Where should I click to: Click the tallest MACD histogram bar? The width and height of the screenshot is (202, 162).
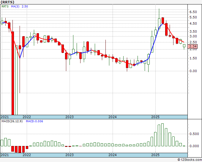point(162,135)
